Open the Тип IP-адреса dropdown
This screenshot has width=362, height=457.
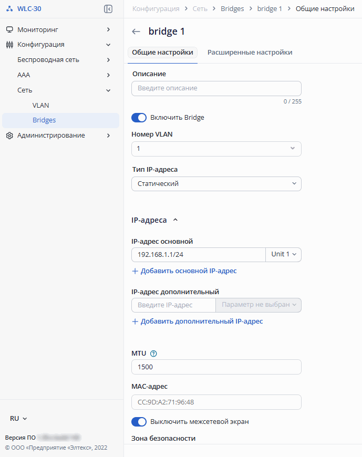click(x=216, y=184)
